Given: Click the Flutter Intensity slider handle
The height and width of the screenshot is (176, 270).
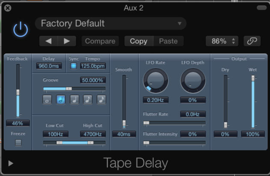Looking at the screenshot, I should coord(146,143).
